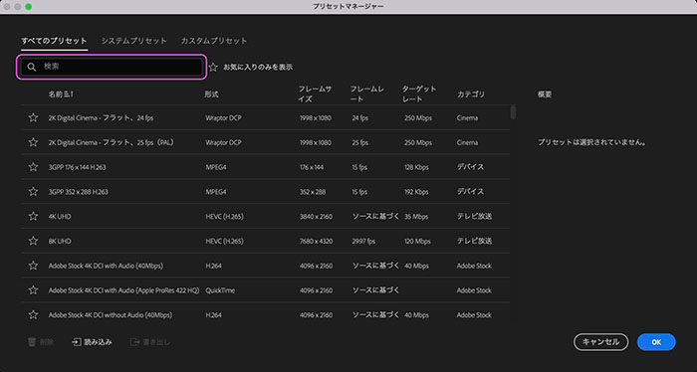This screenshot has height=372, width=697.
Task: Toggle the お気に入りのみを表示 star filter
Action: (x=213, y=67)
